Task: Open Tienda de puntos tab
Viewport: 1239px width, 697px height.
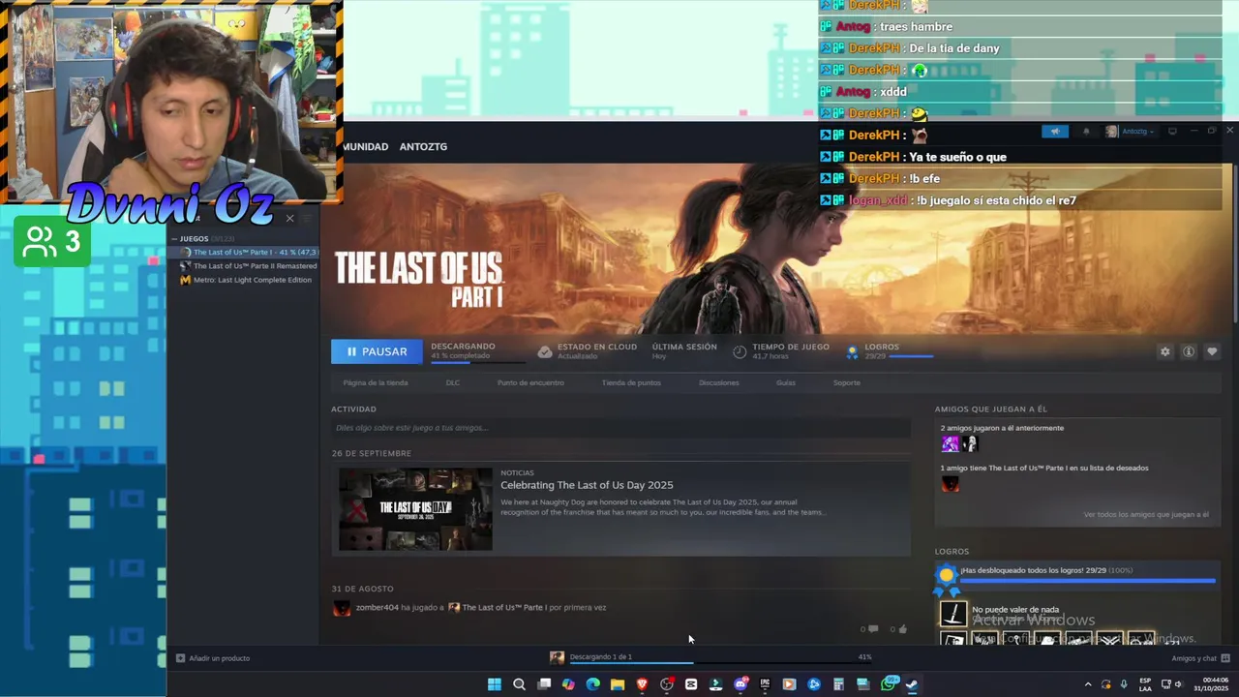Action: coord(631,382)
